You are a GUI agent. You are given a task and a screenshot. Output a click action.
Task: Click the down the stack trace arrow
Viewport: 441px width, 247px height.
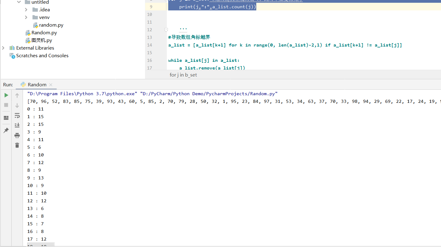[x=17, y=106]
